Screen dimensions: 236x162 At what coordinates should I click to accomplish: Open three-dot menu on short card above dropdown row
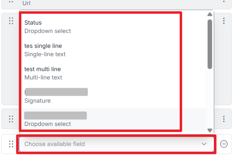tap(224, 119)
